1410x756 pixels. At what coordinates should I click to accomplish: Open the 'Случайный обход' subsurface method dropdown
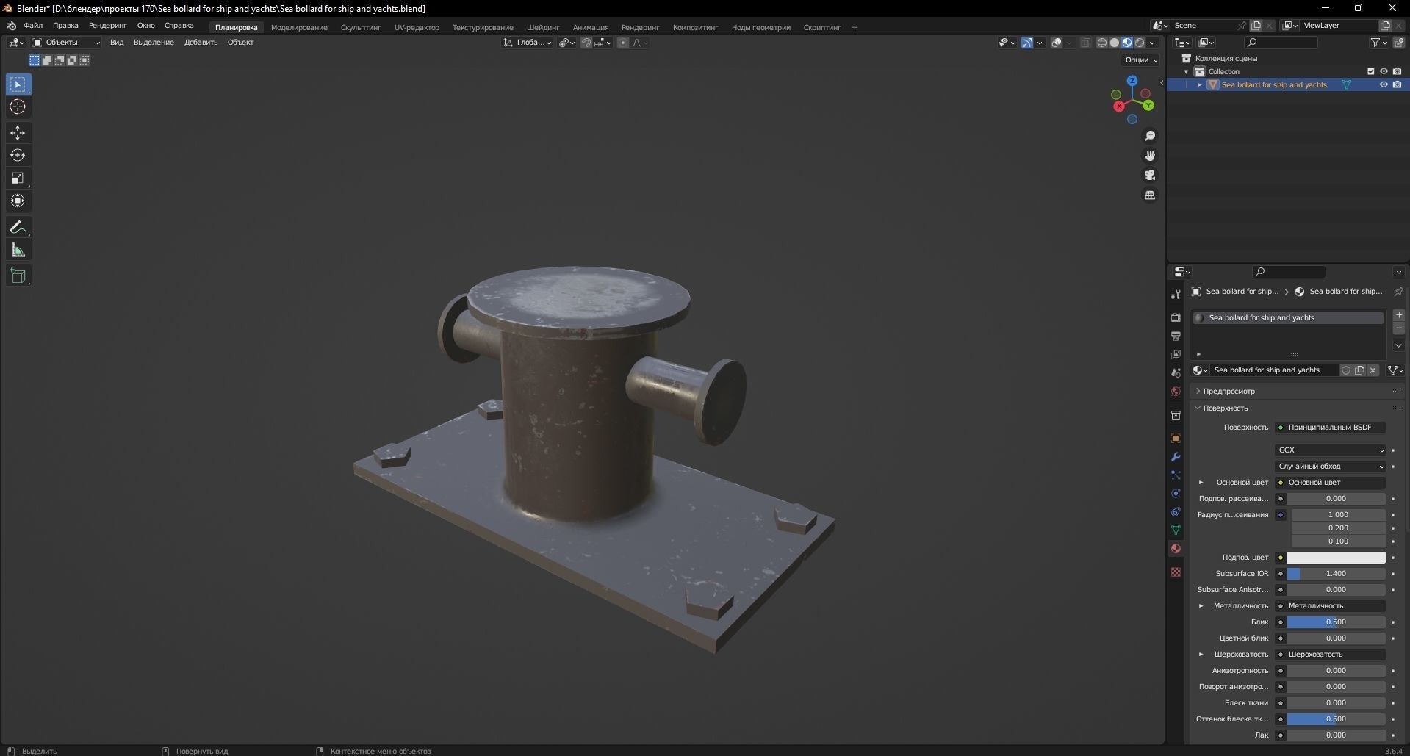(1330, 467)
